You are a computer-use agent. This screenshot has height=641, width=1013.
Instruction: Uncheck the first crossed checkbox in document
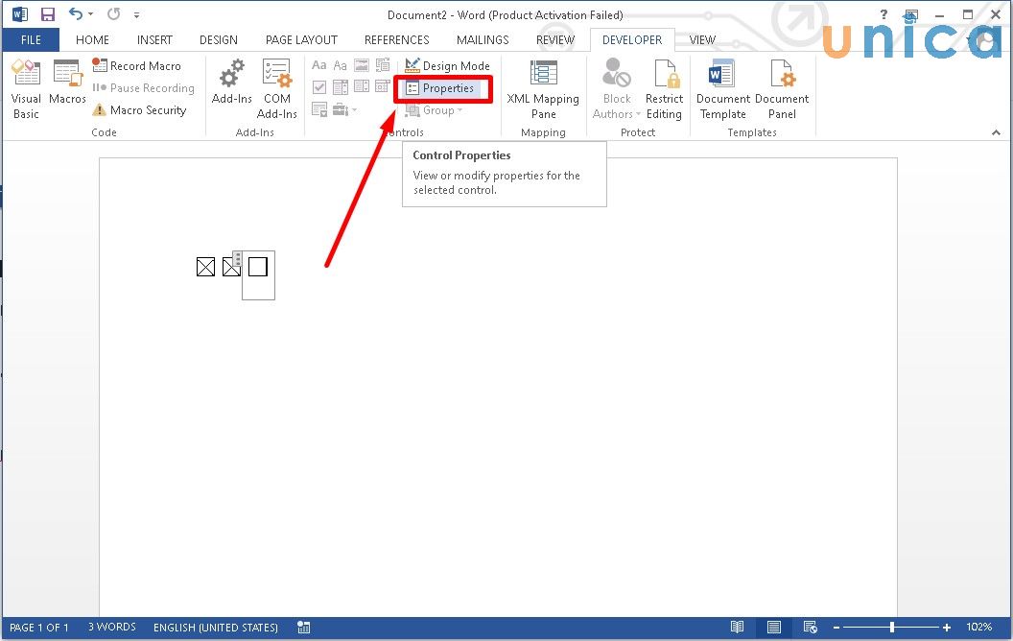pos(205,268)
